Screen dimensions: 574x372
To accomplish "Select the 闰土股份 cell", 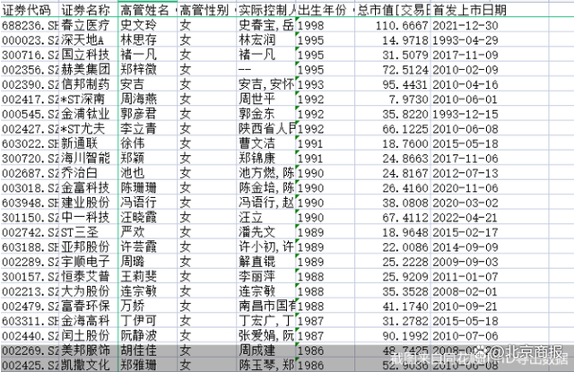I will tap(88, 336).
